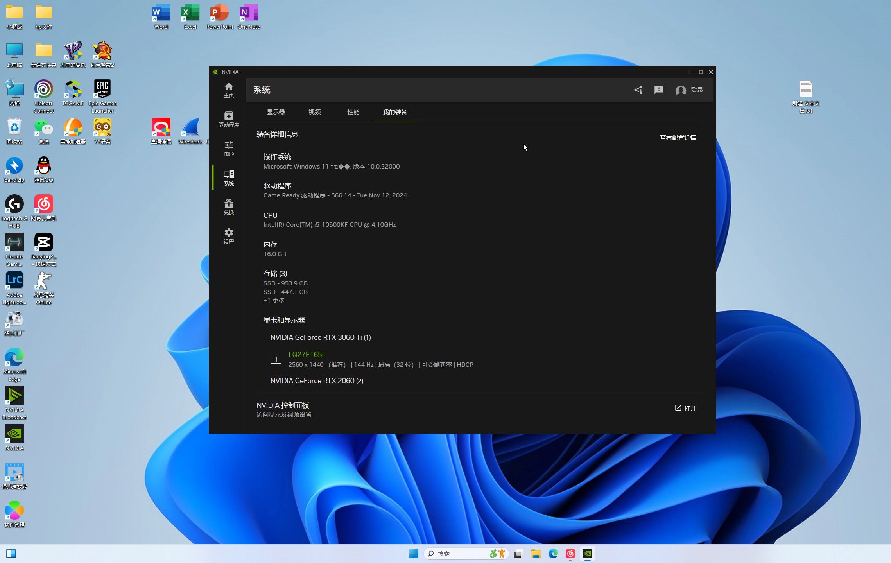
Task: Select the 此电脑 desktop icon
Action: click(x=14, y=55)
